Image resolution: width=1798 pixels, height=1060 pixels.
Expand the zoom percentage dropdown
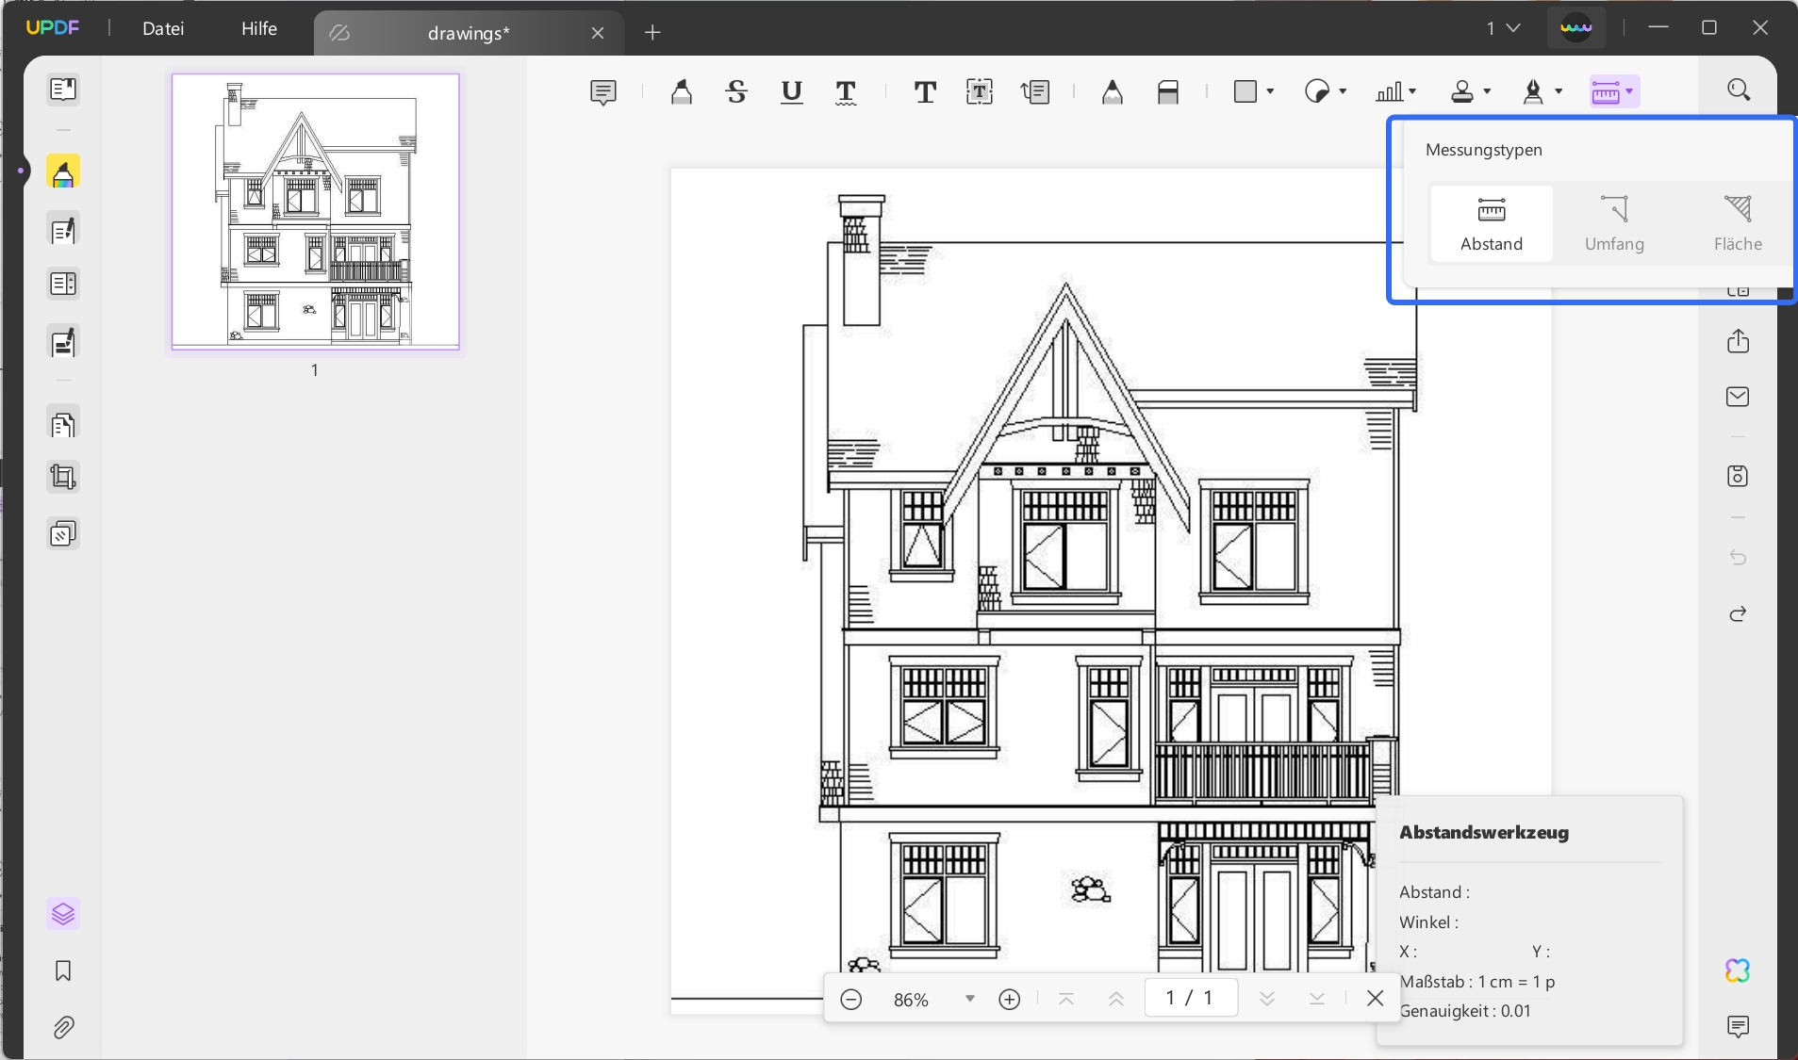pyautogui.click(x=969, y=999)
